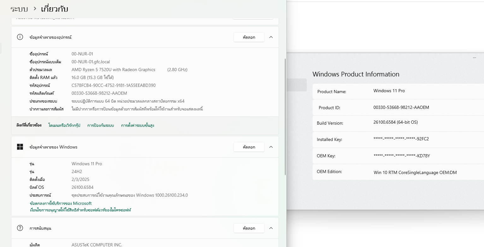Open the การตั้งค่าระบบขั้นสูง advanced settings link
The image size is (484, 247).
(x=138, y=125)
